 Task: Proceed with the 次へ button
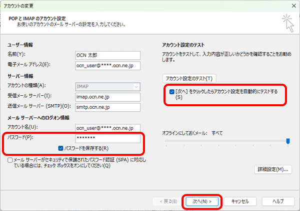pyautogui.click(x=201, y=201)
